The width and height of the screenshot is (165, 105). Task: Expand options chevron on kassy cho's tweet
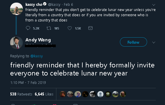point(154,5)
